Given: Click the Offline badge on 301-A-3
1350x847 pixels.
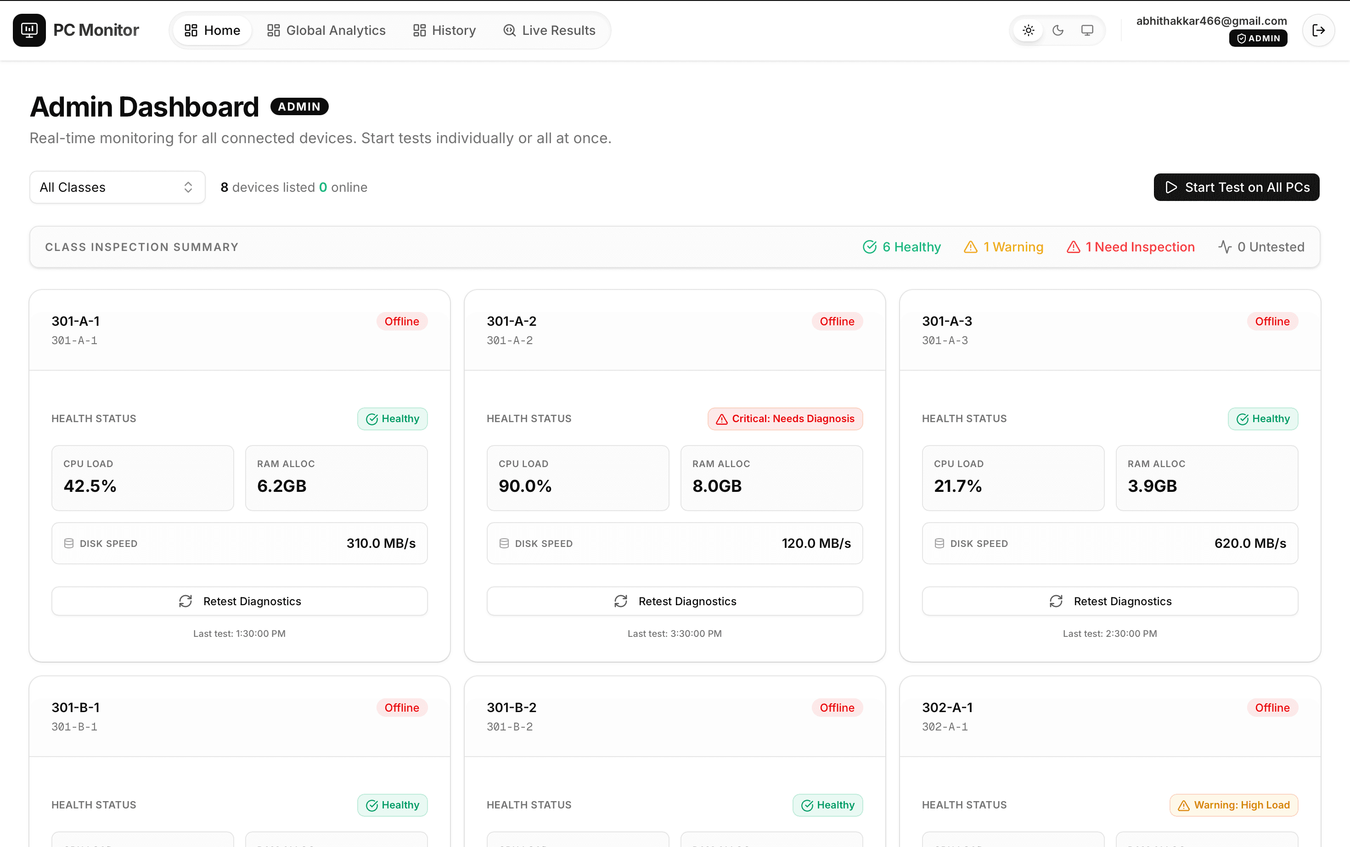Looking at the screenshot, I should pos(1272,322).
